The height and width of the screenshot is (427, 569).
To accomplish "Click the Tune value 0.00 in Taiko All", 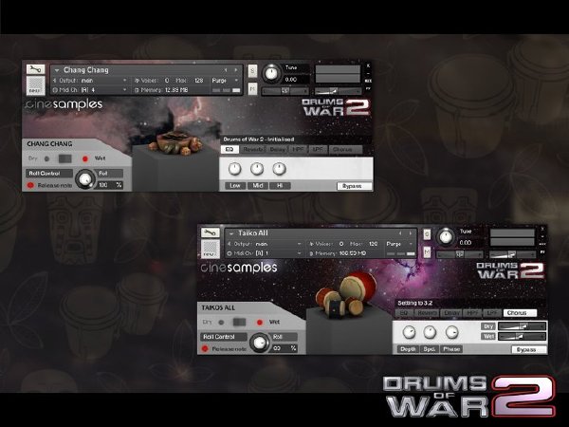I will tap(466, 243).
